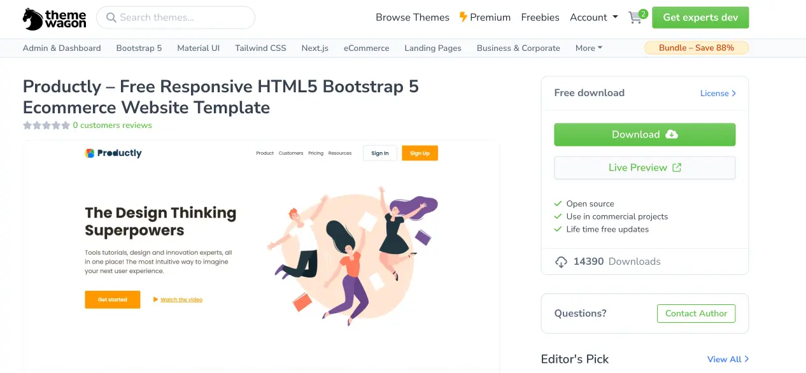Focus the Search themes input field
This screenshot has width=806, height=373.
pos(176,18)
